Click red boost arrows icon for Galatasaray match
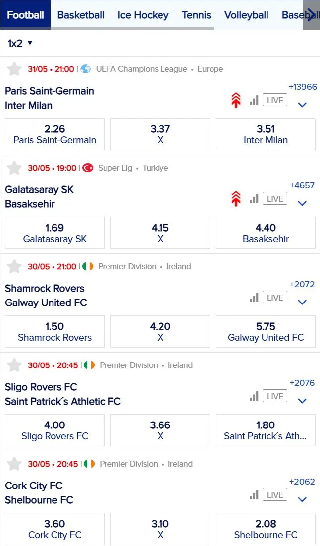320x546 pixels. [x=236, y=199]
